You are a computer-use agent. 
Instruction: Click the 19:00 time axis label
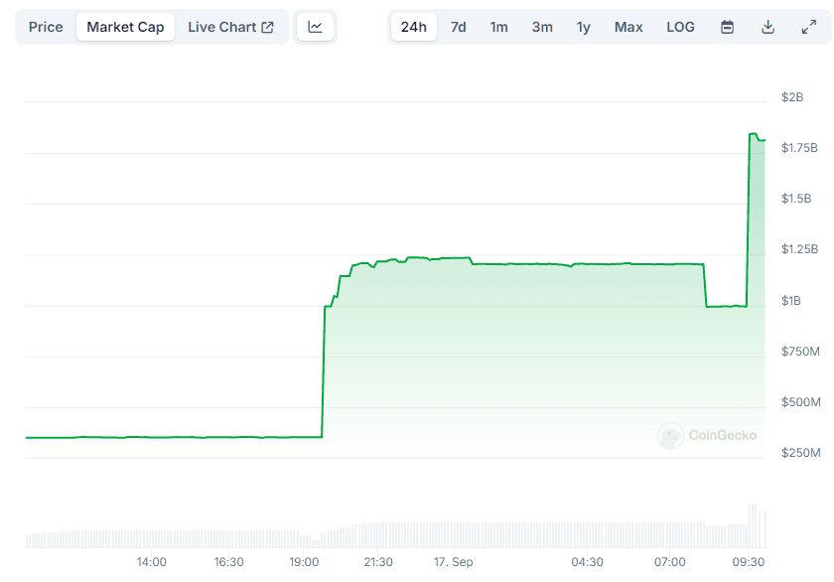point(304,562)
